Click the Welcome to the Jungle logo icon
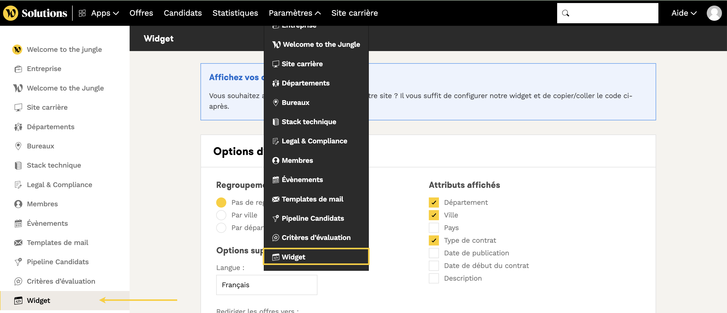Image resolution: width=727 pixels, height=313 pixels. 11,13
